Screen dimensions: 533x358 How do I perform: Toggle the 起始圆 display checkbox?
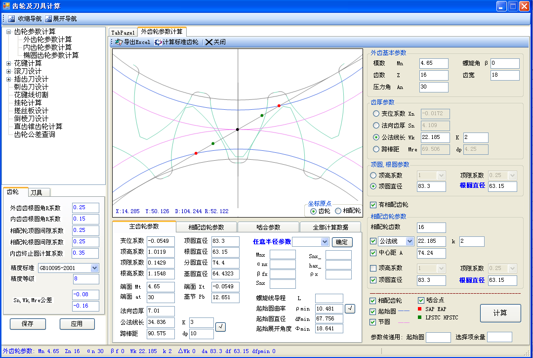pos(373,312)
